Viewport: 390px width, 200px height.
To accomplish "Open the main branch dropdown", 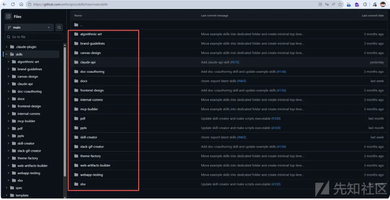I will pyautogui.click(x=29, y=27).
